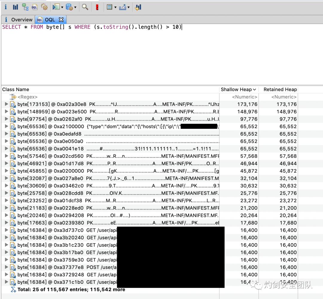
Task: Click the array icon of byte[65536] @ 0xa0041e18
Action: click(x=13, y=149)
